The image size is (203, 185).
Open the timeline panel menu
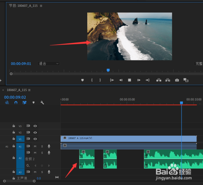tap(29, 90)
